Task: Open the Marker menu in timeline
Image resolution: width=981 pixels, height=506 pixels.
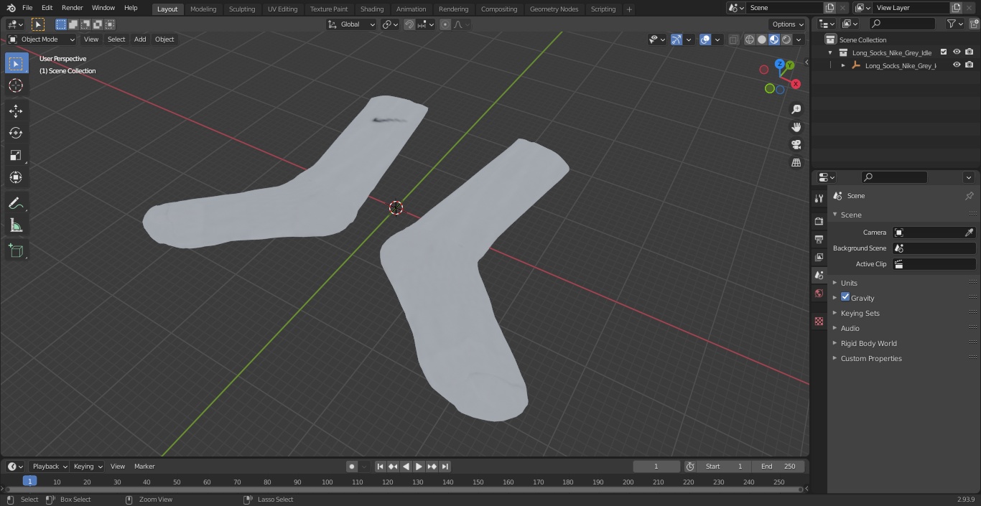Action: 144,467
